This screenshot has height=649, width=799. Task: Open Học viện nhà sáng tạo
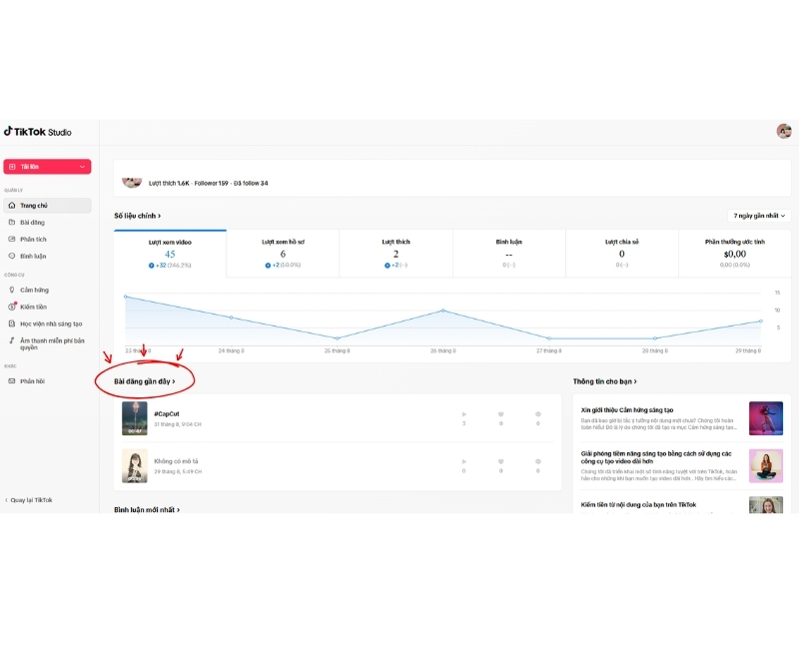coord(51,324)
